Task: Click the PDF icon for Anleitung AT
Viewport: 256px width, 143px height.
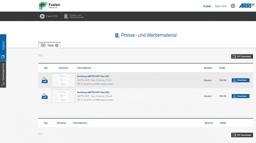Action: [45, 80]
